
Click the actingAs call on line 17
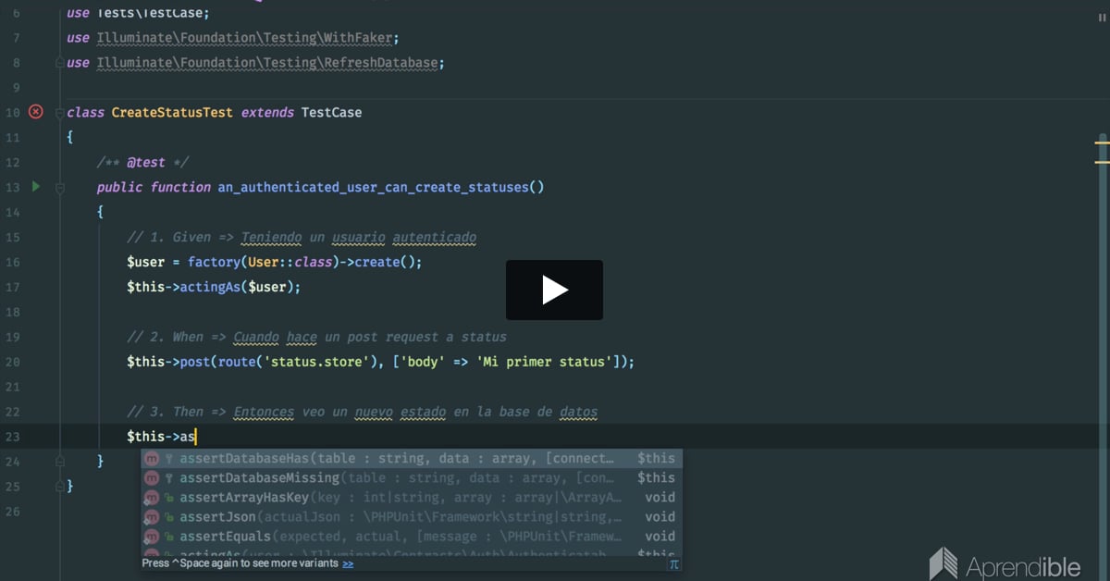pyautogui.click(x=209, y=287)
